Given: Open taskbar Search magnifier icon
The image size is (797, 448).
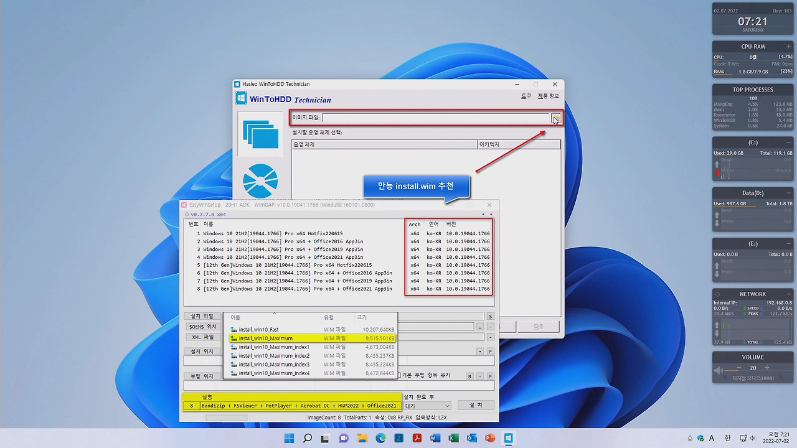Looking at the screenshot, I should [x=308, y=438].
